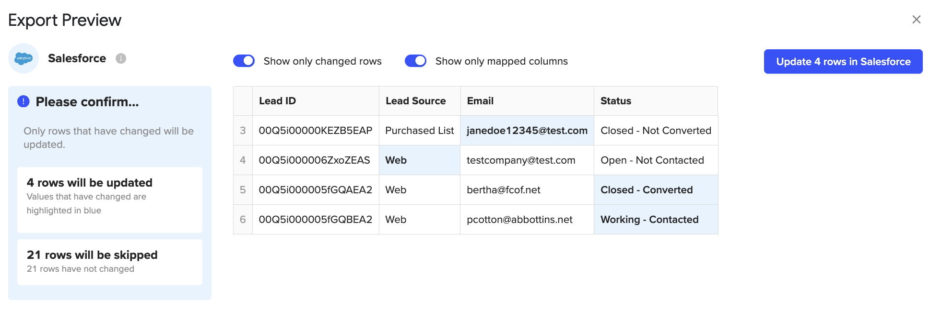The image size is (930, 311).
Task: Click the Show only changed rows label
Action: (x=323, y=61)
